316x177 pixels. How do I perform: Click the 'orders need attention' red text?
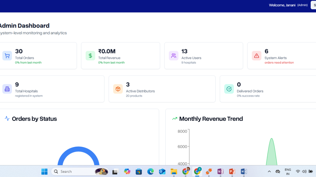[279, 63]
